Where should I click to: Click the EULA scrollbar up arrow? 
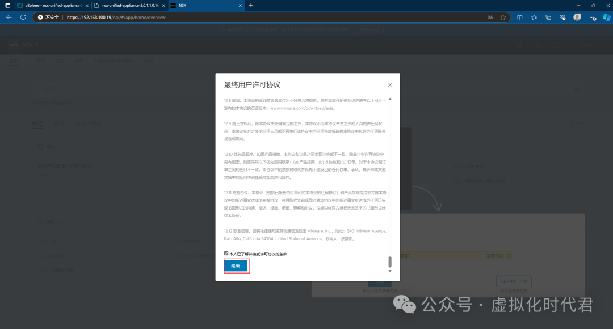(x=390, y=100)
